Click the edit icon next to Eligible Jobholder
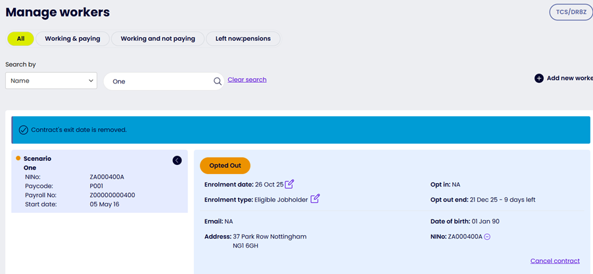 [315, 199]
